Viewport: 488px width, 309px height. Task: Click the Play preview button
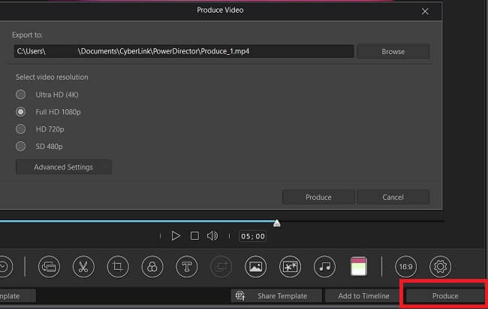pos(176,236)
